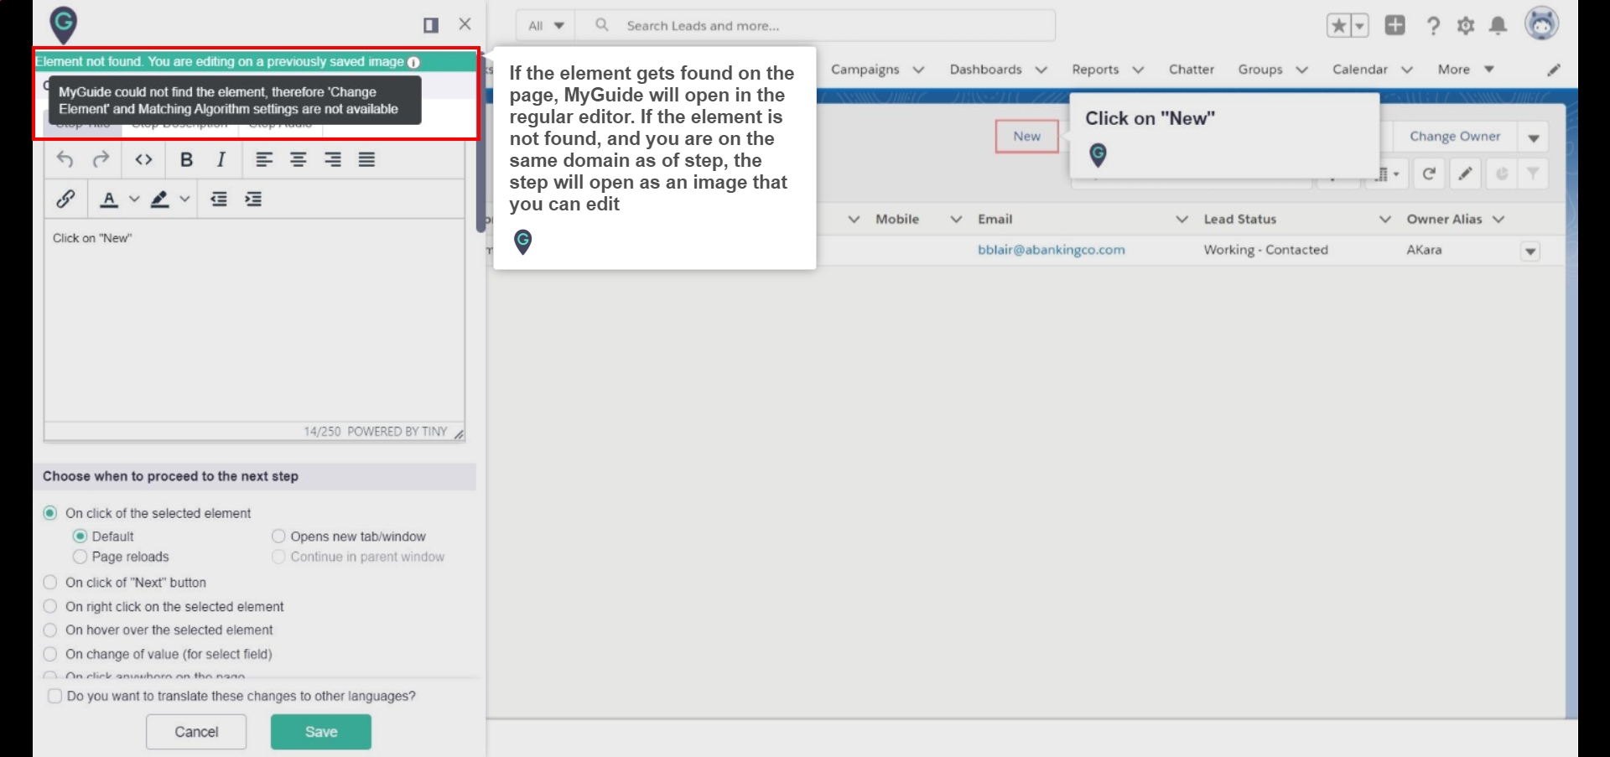Open the list view filter icon
1610x757 pixels.
click(1533, 174)
